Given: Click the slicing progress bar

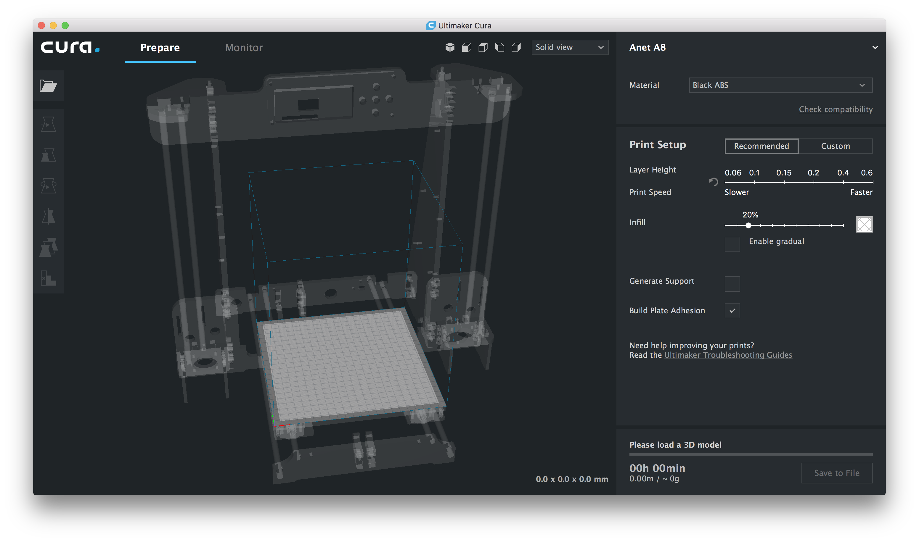Looking at the screenshot, I should [x=751, y=454].
